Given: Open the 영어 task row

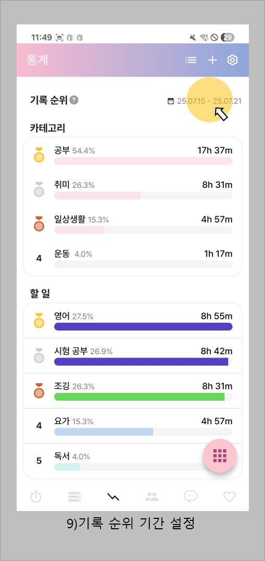Looking at the screenshot, I should (132, 321).
